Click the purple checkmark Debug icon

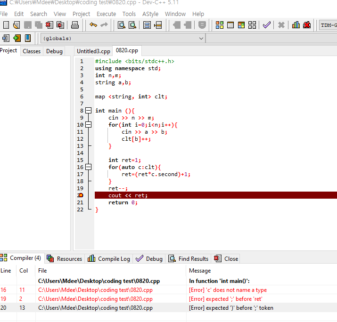point(267,25)
